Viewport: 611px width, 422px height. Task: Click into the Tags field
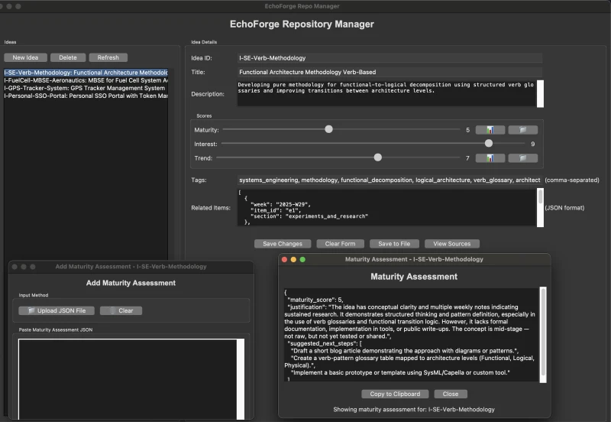click(x=390, y=180)
